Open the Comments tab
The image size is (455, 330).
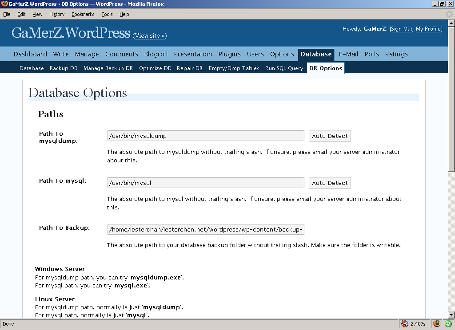(x=122, y=54)
